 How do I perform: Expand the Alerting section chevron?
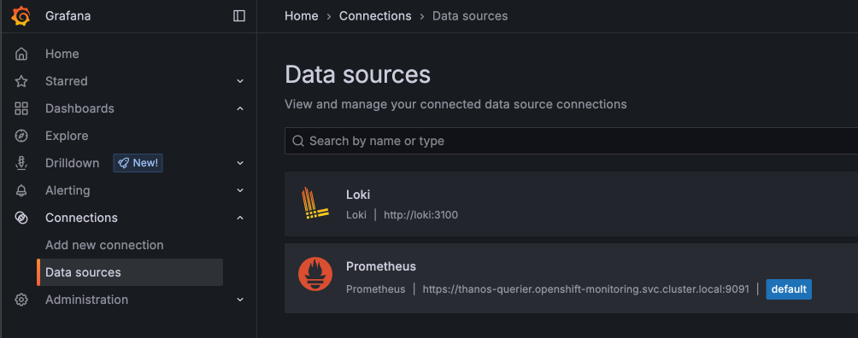(x=239, y=190)
